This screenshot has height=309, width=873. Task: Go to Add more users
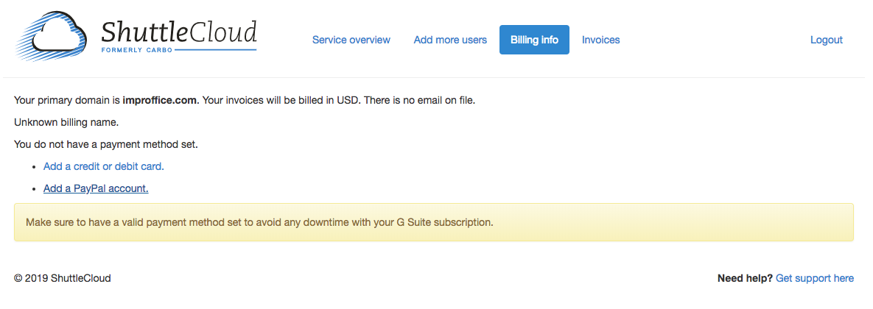[450, 40]
